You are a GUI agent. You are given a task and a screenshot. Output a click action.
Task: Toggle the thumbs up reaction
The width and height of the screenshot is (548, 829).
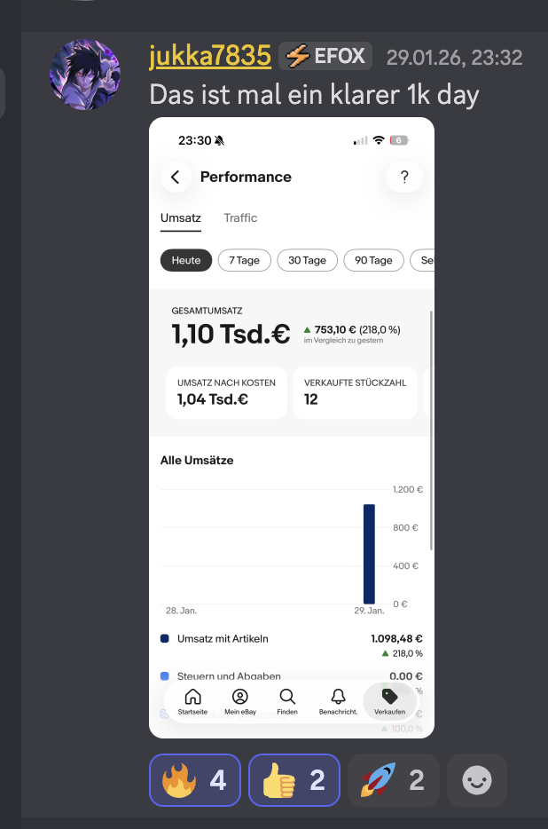(294, 780)
